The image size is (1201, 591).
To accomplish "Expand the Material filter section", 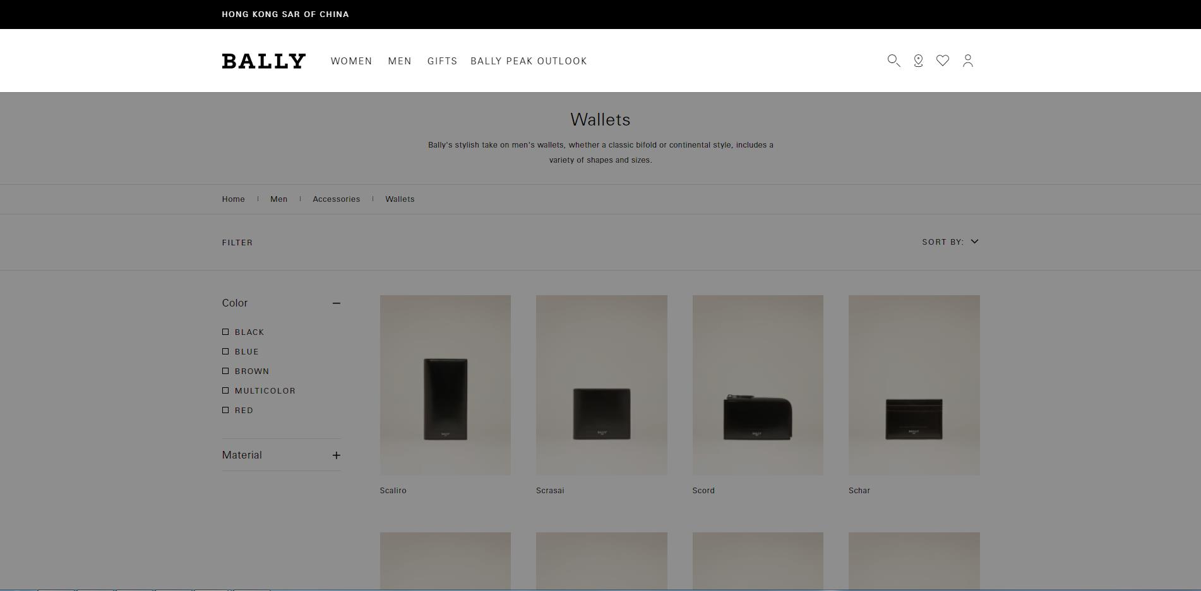I will point(336,455).
